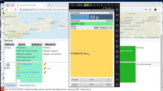
Task: Open phone link 9125864752
Action: (x=26, y=64)
